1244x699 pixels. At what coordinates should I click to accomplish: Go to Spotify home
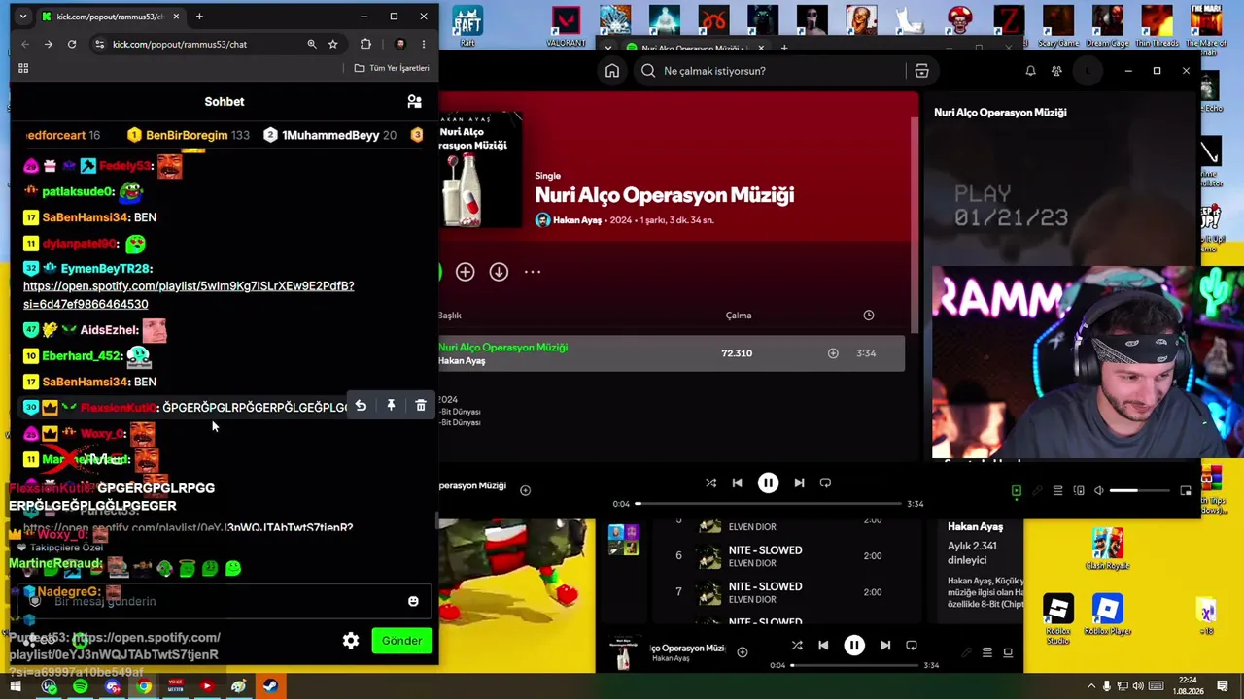pyautogui.click(x=612, y=71)
